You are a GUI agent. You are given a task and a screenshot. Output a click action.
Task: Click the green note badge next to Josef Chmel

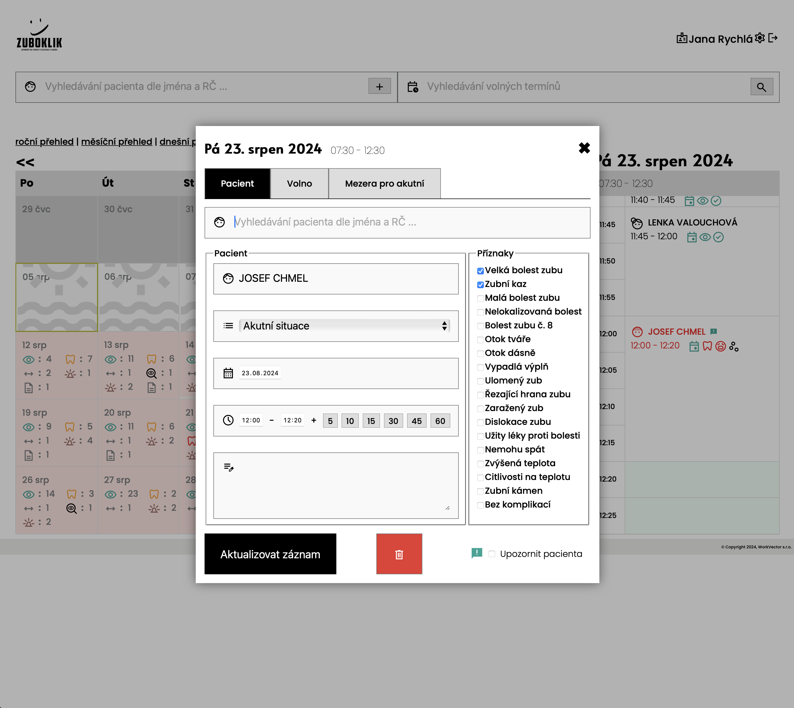714,331
